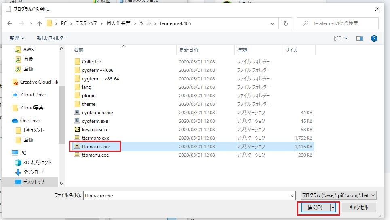Open iCloud写真 in sidebar
Viewport: 390px width, 220px height.
(x=28, y=108)
